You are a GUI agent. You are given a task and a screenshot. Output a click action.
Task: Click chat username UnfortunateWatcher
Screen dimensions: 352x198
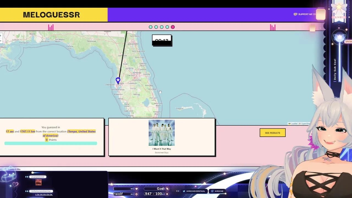coord(41,191)
